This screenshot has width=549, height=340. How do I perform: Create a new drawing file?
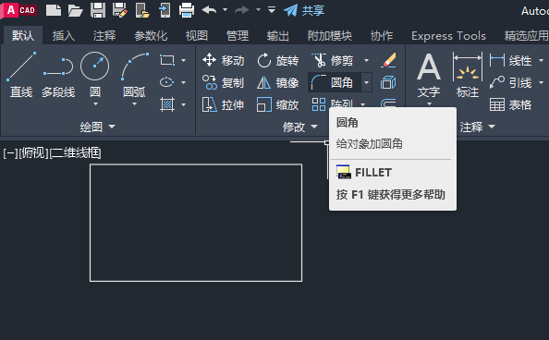click(54, 10)
